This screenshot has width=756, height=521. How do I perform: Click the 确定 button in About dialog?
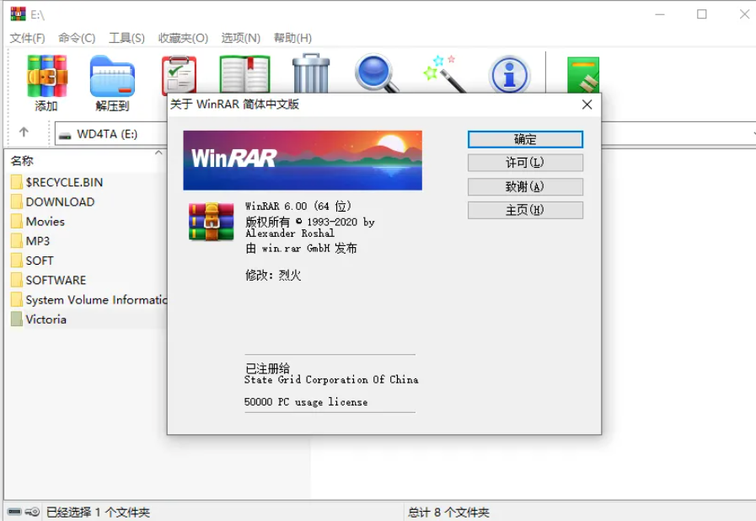pos(525,139)
